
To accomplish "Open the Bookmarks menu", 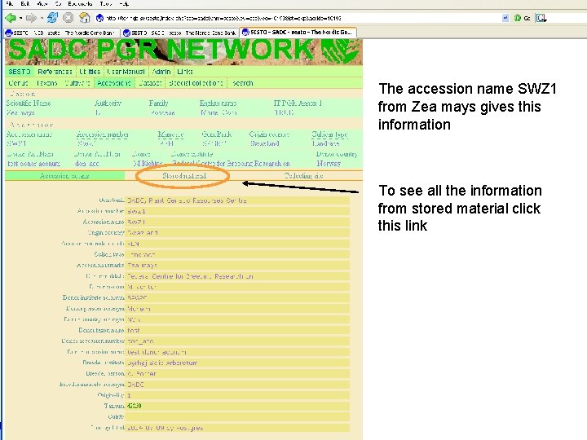I will (x=80, y=4).
